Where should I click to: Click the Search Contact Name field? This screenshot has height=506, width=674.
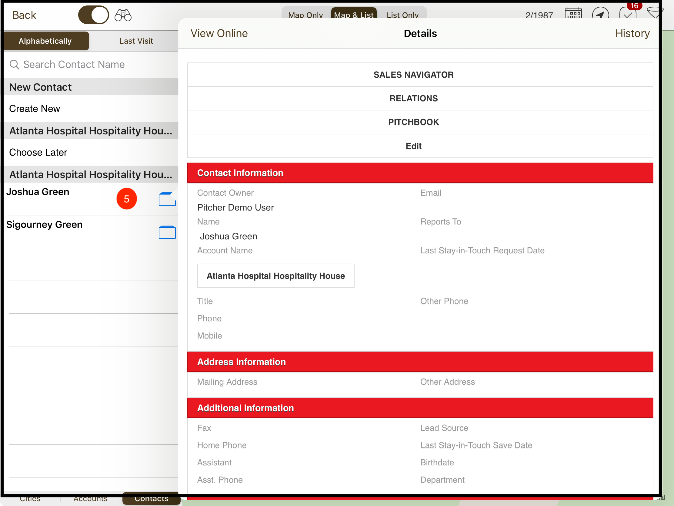[92, 64]
